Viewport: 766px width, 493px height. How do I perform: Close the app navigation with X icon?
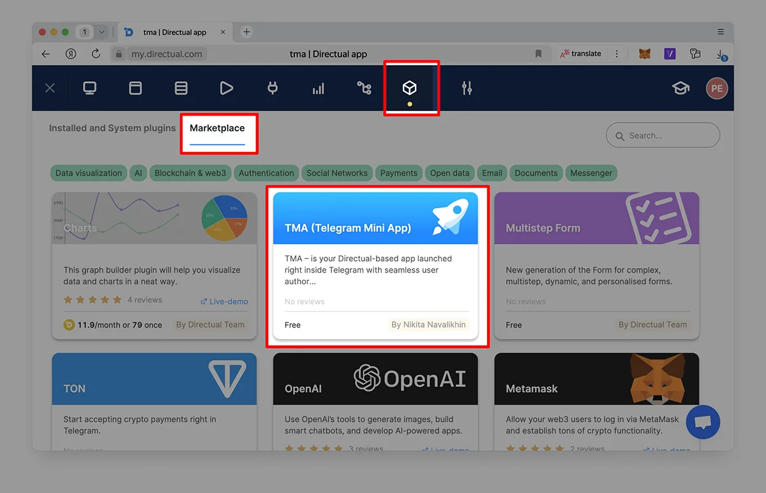50,88
